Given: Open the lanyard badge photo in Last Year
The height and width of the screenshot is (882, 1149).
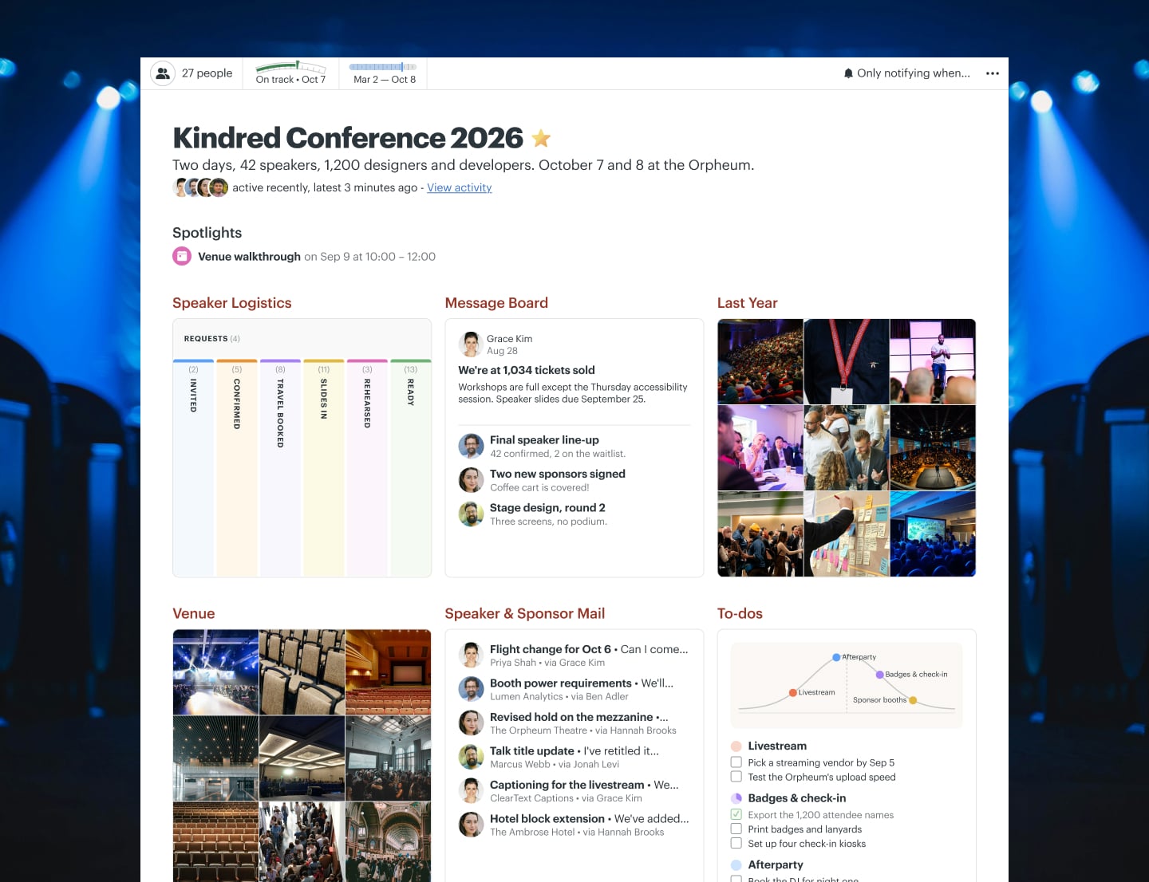Looking at the screenshot, I should coord(847,361).
